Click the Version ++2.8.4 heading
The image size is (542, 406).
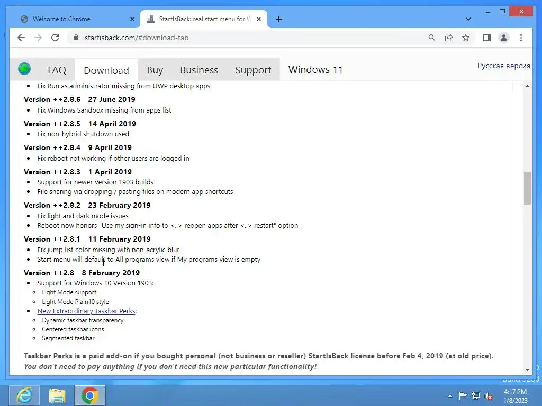click(78, 147)
